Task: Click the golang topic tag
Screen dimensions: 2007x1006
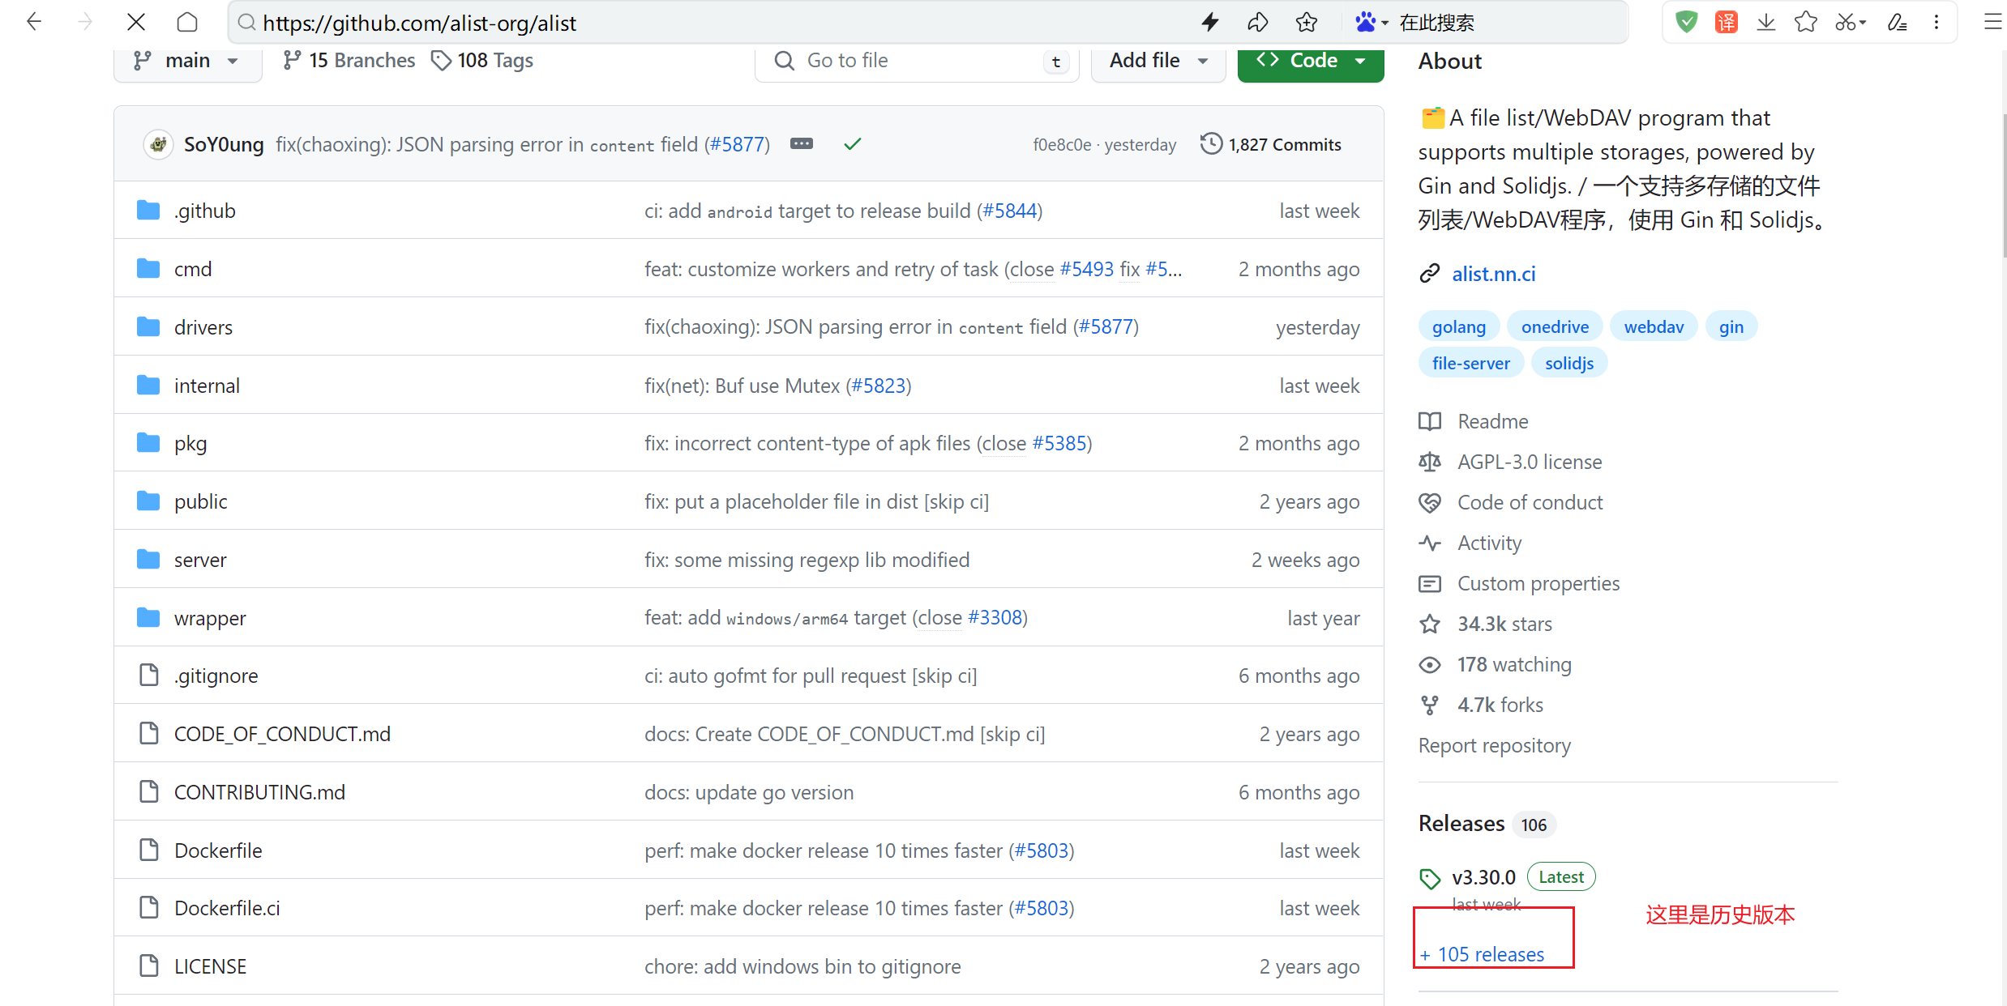Action: coord(1458,326)
